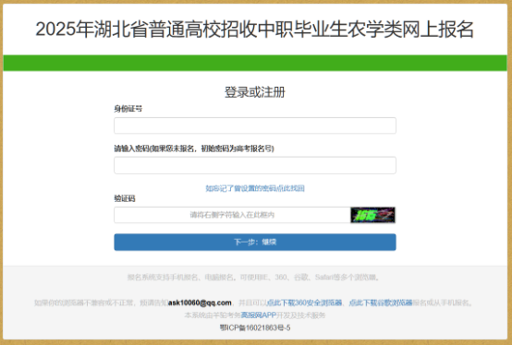
Task: Focus the password (密码) input field
Action: tap(255, 165)
